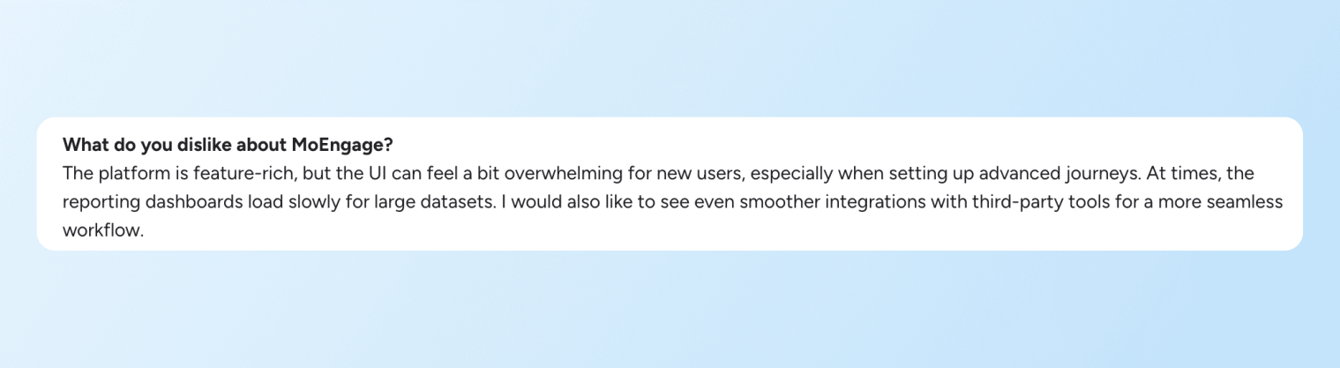The width and height of the screenshot is (1340, 368).
Task: Click the word "seamless" in the second line
Action: pyautogui.click(x=1249, y=202)
